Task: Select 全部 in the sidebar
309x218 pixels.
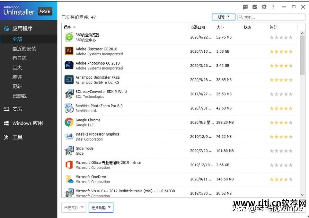Action: (29, 39)
